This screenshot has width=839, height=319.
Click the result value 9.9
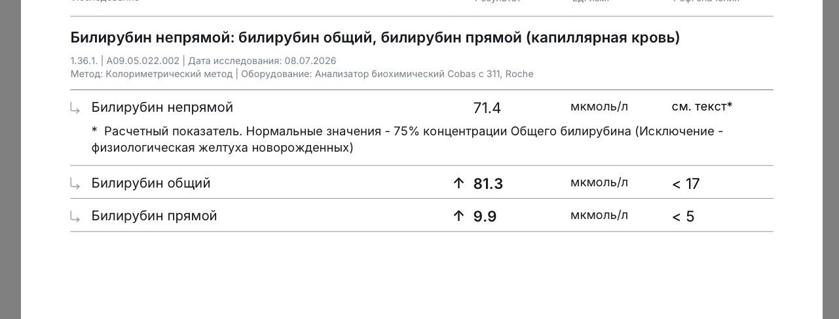coord(485,216)
